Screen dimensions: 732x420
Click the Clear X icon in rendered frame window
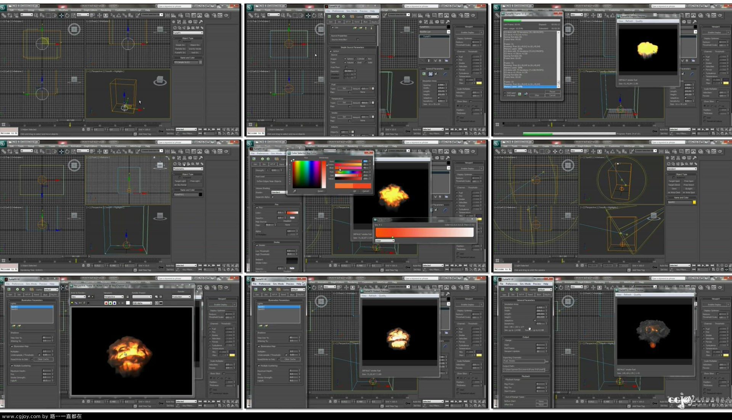[x=88, y=303]
